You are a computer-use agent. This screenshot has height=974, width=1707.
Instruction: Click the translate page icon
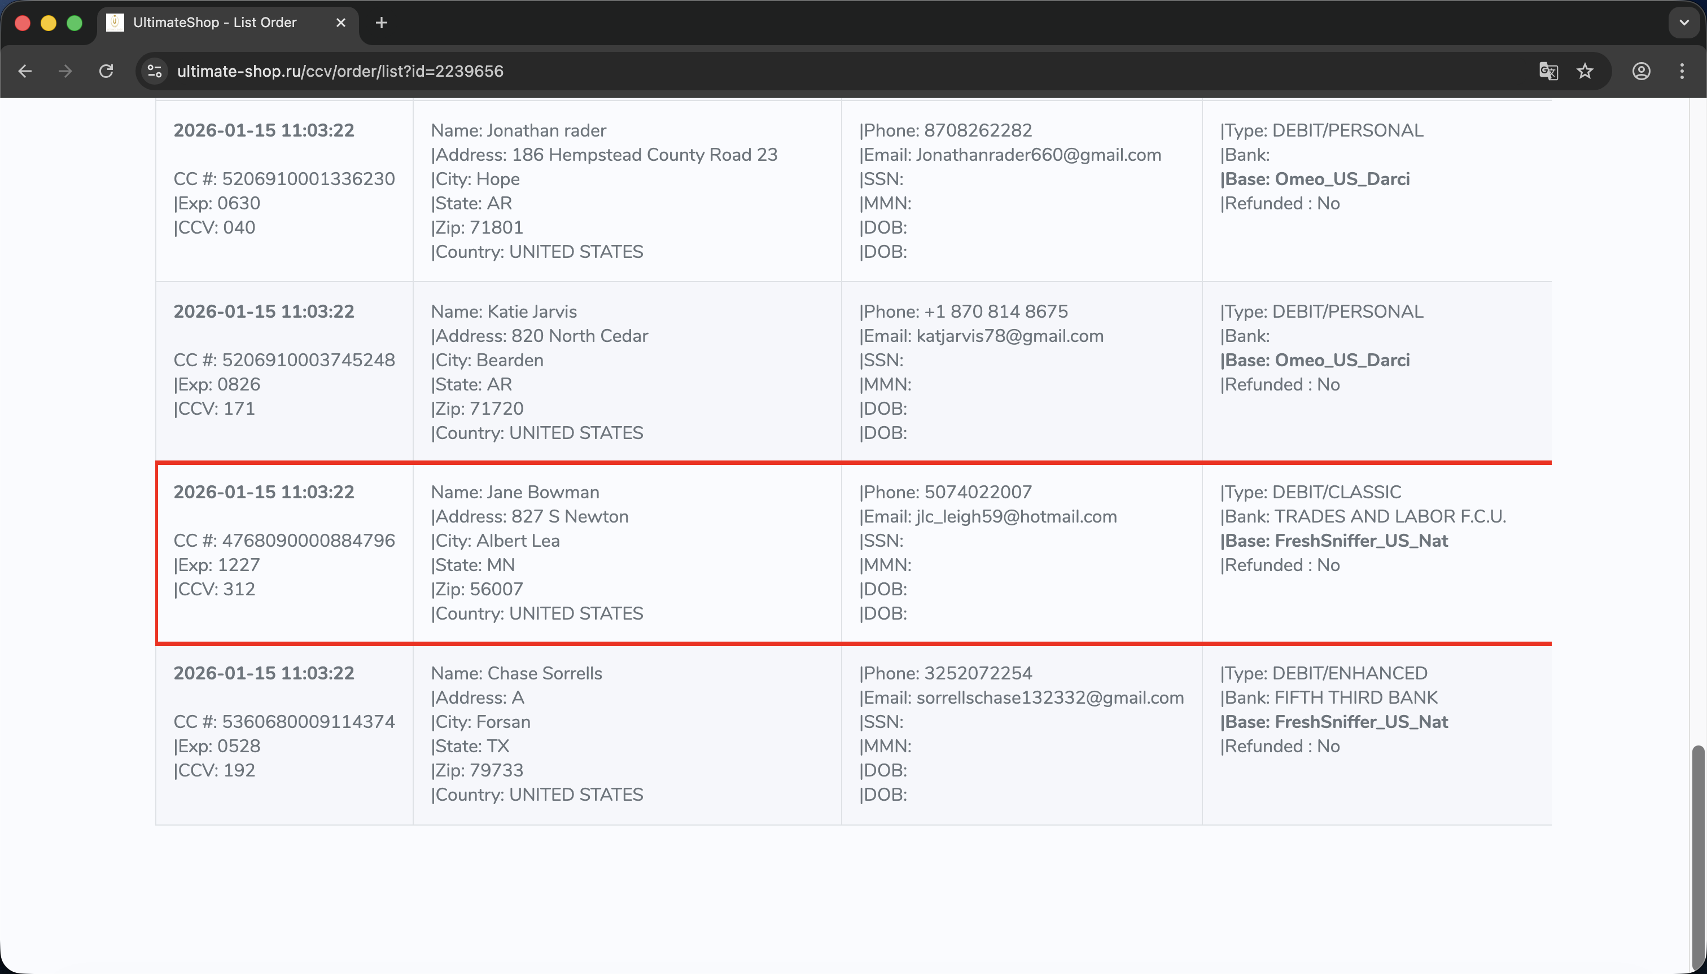pos(1548,71)
